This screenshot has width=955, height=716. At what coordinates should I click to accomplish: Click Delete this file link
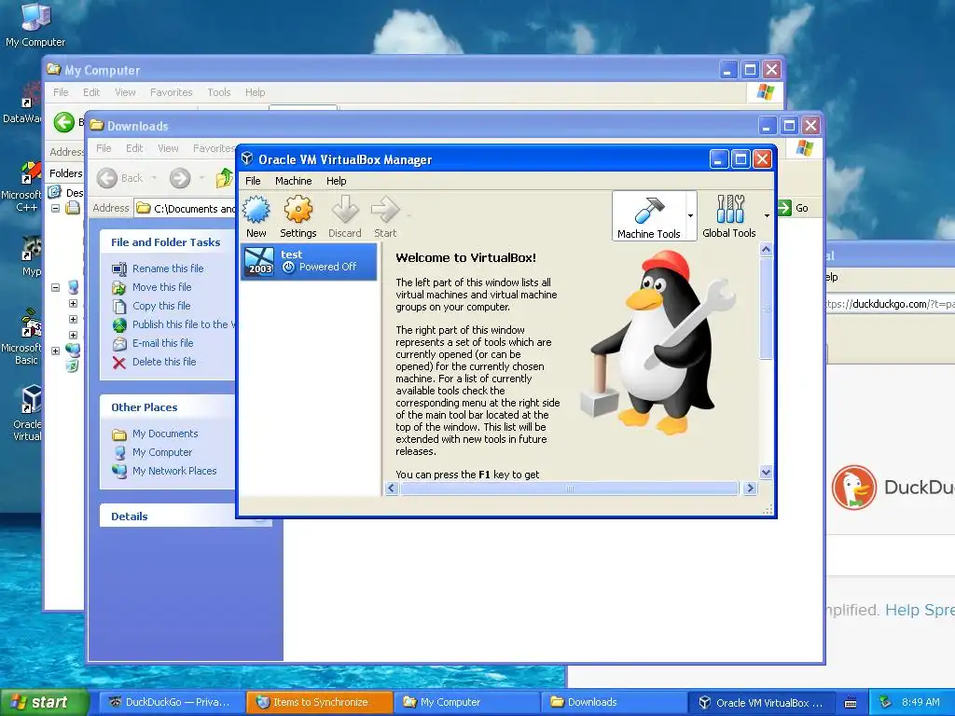(164, 362)
